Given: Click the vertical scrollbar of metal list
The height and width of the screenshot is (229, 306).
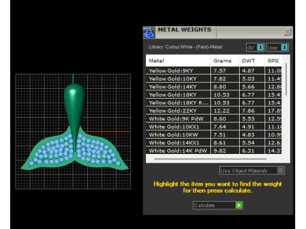Looking at the screenshot, I should point(286,79).
